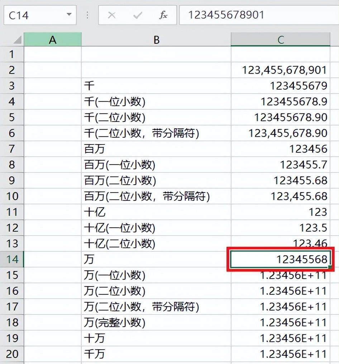339x364 pixels.
Task: Click cell labeled 百万(二位小数)
Action: [156, 180]
